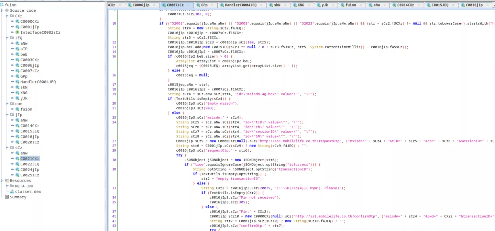The height and width of the screenshot is (231, 495).
Task: Select the C0003CXr class icon
Action: pyautogui.click(x=17, y=60)
